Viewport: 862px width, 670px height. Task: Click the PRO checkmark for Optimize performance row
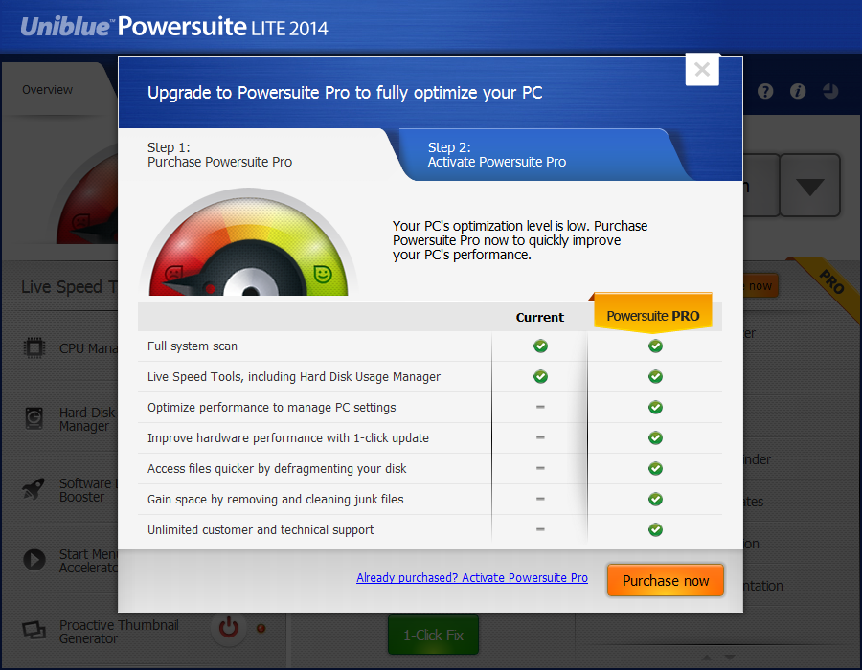pos(655,408)
